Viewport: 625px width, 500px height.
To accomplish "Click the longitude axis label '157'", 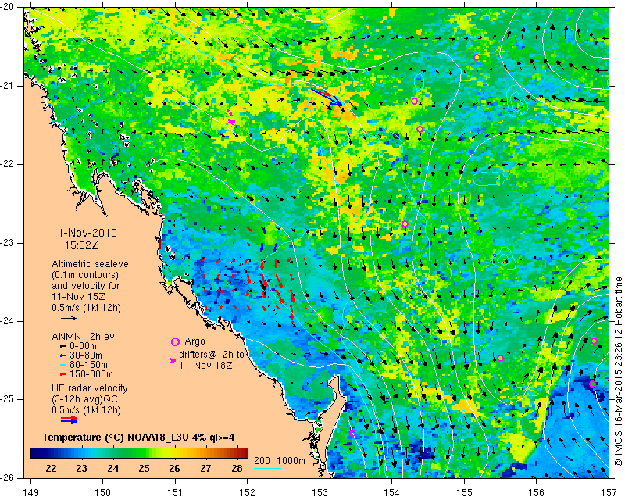I will (609, 493).
